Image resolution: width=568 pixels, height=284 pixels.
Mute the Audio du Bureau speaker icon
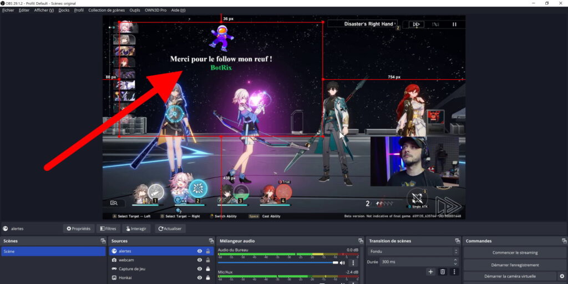(x=342, y=263)
